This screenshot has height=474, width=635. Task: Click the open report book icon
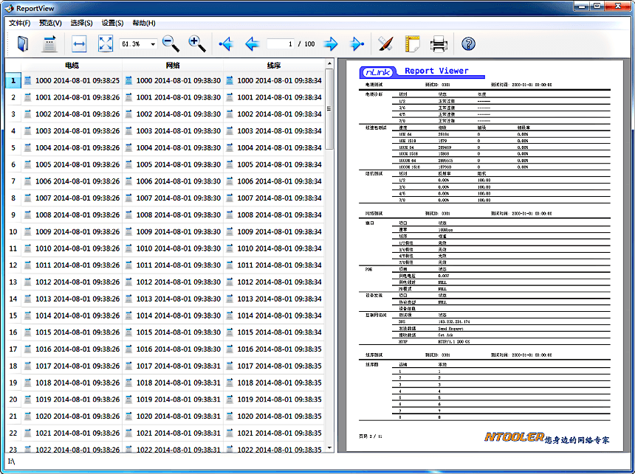[x=22, y=44]
